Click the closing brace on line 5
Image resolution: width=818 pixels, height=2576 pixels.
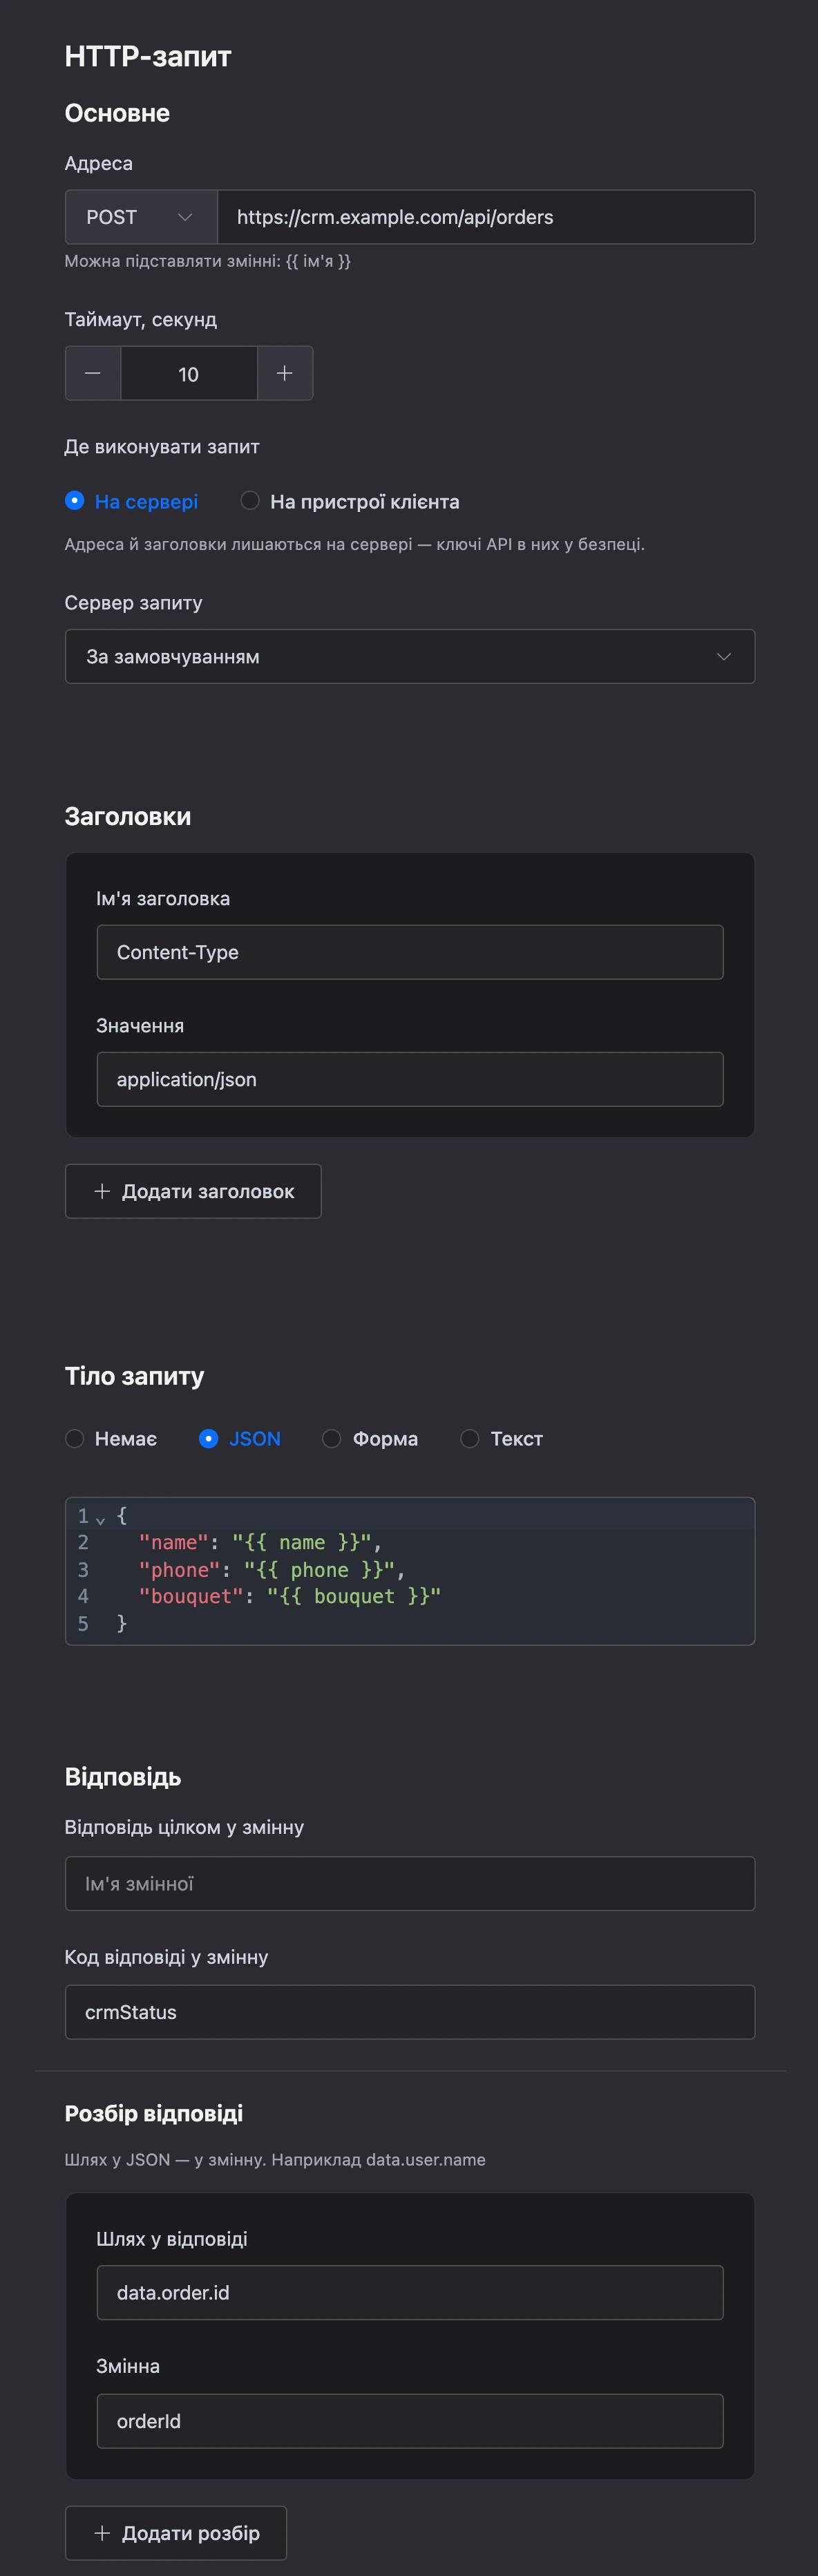[x=122, y=1623]
